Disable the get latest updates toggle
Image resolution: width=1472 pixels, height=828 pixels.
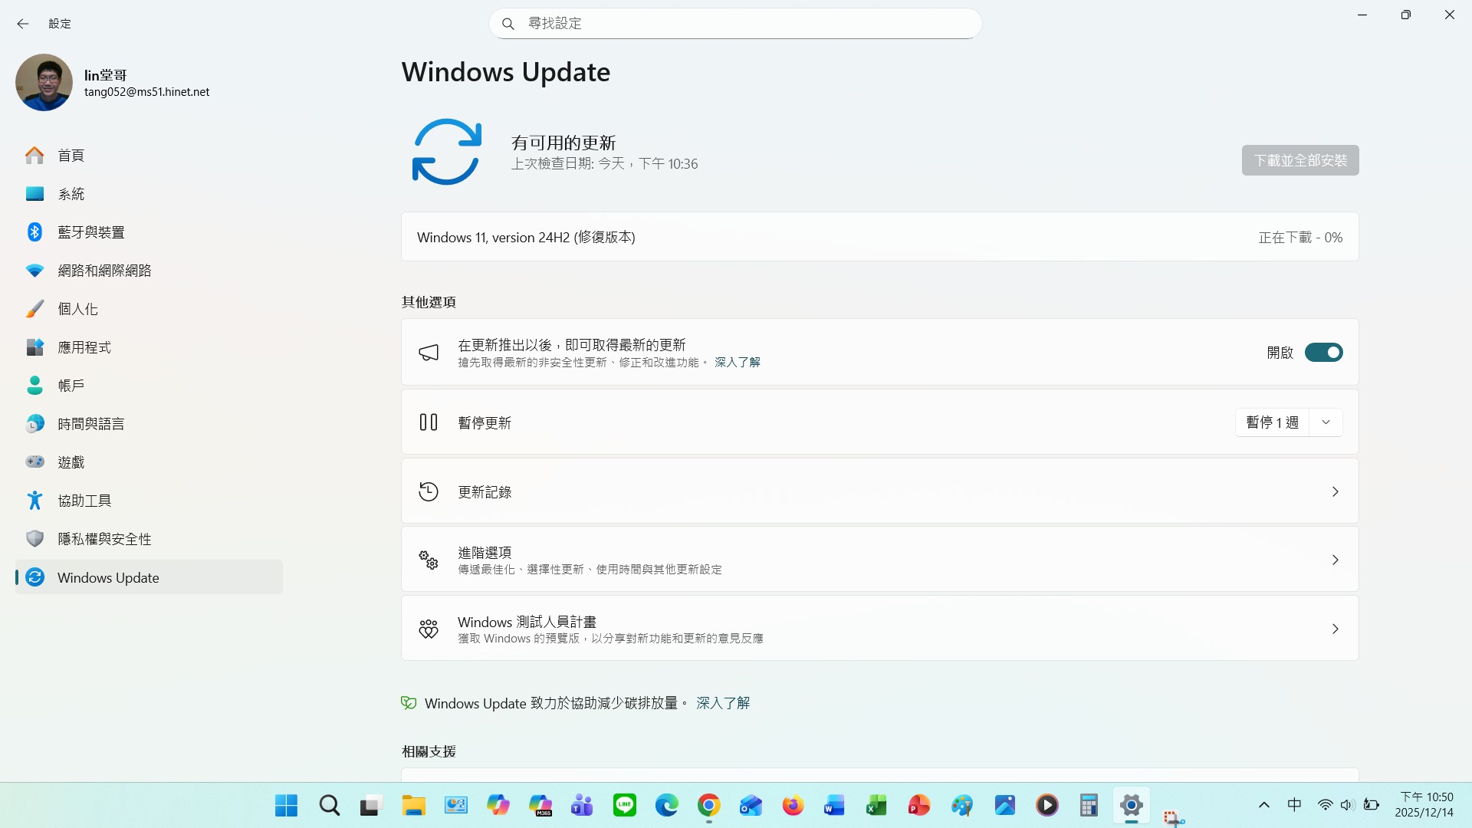point(1324,352)
